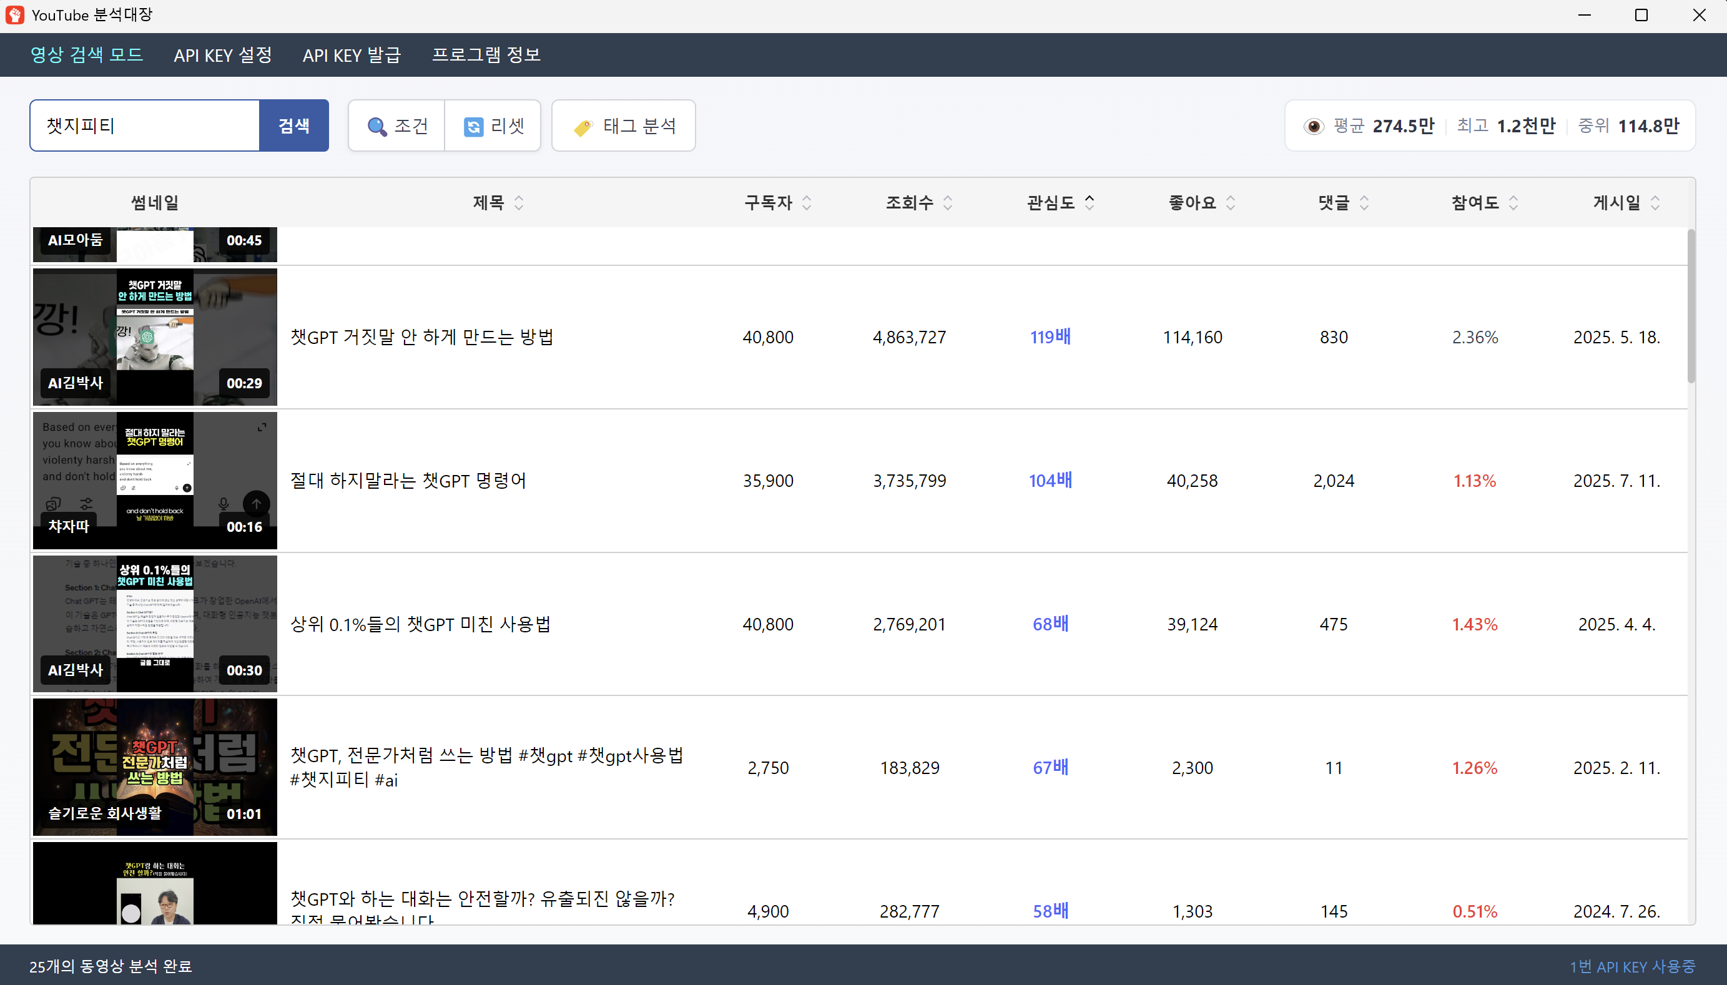Open the 프로그램 정보 tab
Viewport: 1727px width, 985px height.
[x=486, y=55]
